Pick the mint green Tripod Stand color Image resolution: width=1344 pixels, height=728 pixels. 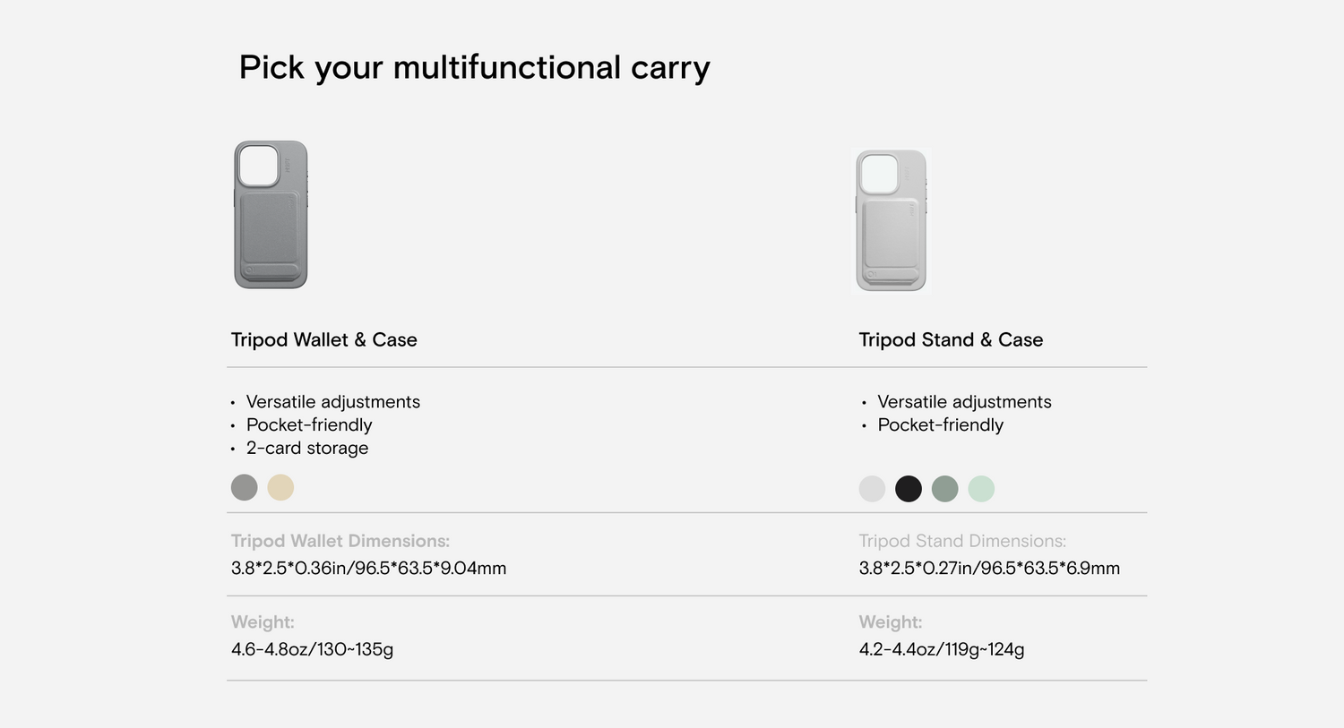[981, 489]
